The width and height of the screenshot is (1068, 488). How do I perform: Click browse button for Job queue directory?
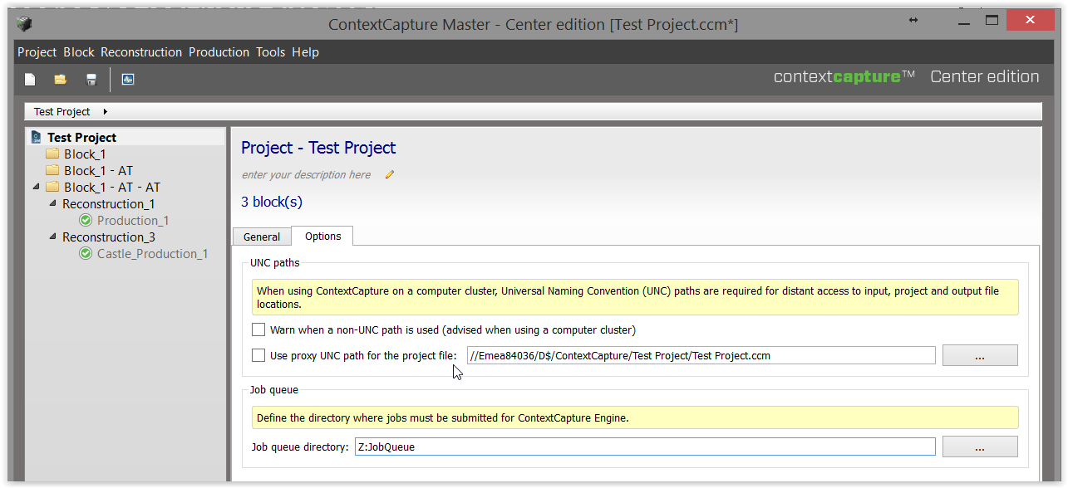(980, 447)
